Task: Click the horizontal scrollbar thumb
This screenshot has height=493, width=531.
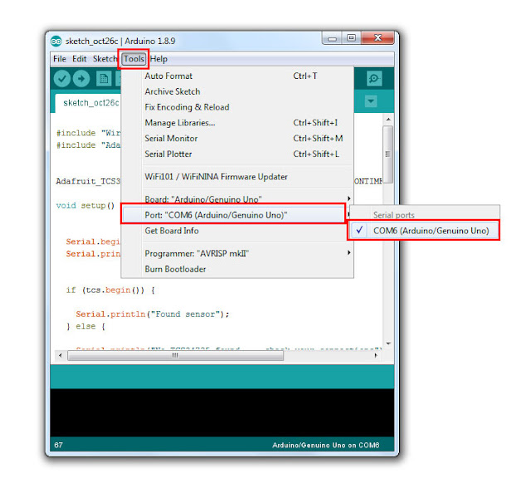Action: tap(175, 355)
